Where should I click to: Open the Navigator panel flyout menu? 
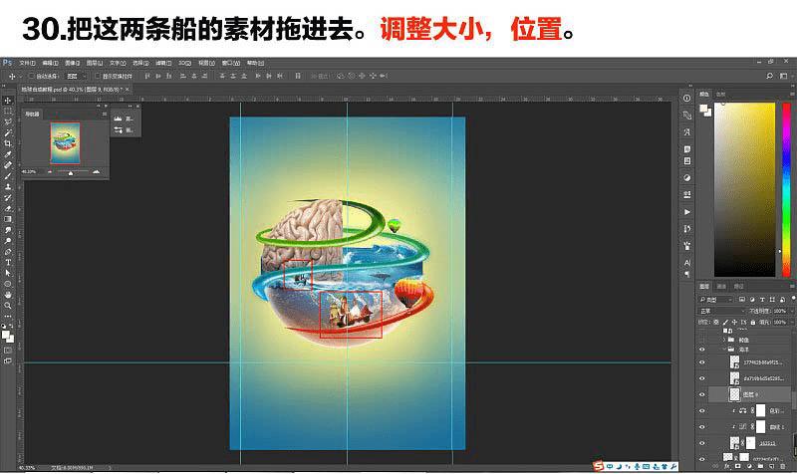coord(105,114)
